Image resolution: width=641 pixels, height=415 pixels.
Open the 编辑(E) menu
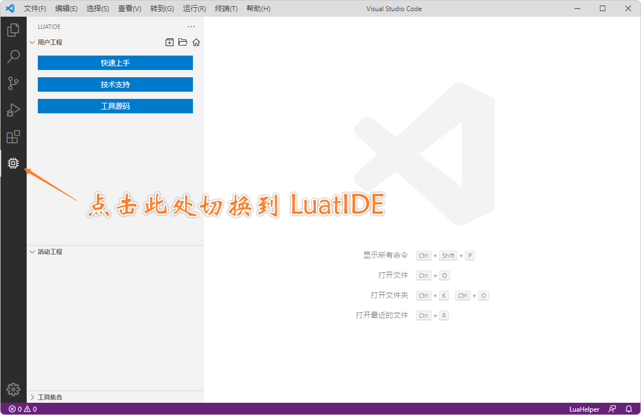point(66,8)
